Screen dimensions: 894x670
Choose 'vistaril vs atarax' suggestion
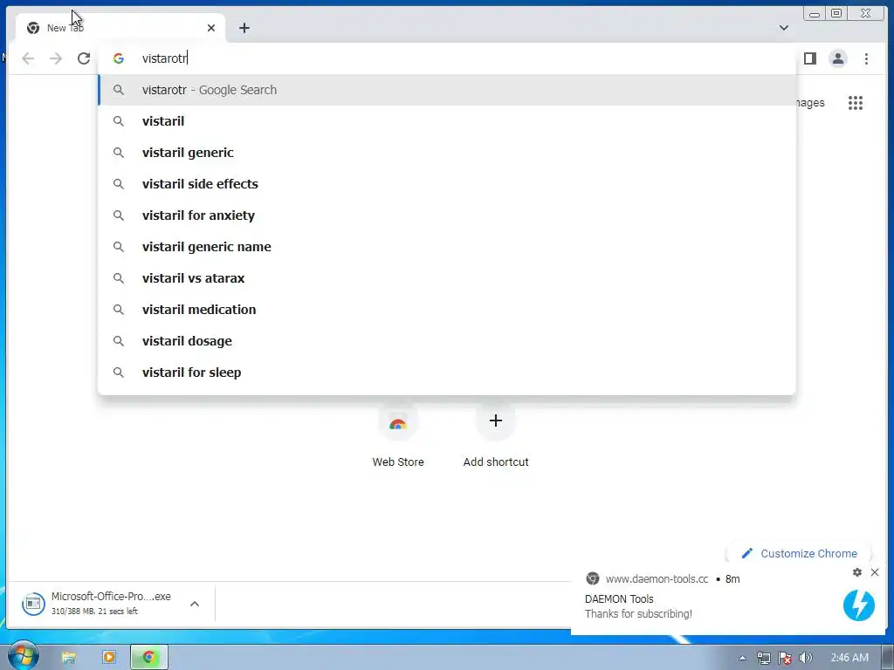(x=447, y=278)
